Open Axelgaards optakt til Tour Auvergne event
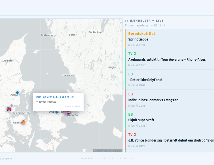214x165 pixels. (170, 59)
